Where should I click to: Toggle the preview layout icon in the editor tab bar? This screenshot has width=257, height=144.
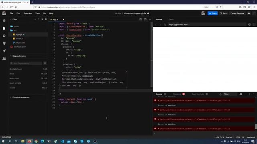coord(145,20)
